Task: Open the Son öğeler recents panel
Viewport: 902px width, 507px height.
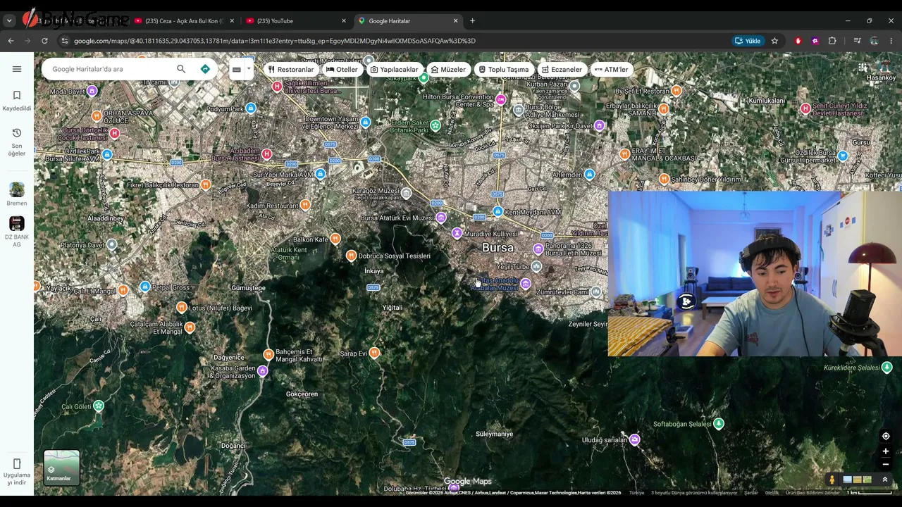Action: click(17, 142)
